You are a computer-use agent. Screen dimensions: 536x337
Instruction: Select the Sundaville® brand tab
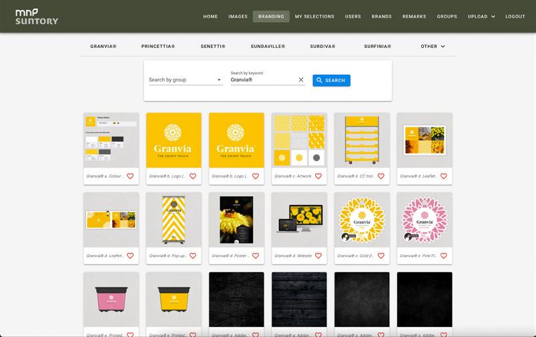pos(268,46)
